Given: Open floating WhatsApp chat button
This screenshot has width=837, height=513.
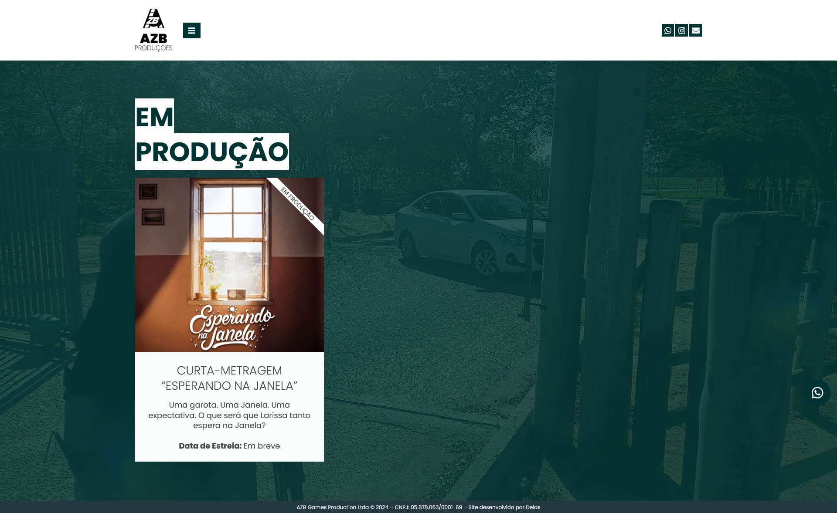Looking at the screenshot, I should 817,393.
